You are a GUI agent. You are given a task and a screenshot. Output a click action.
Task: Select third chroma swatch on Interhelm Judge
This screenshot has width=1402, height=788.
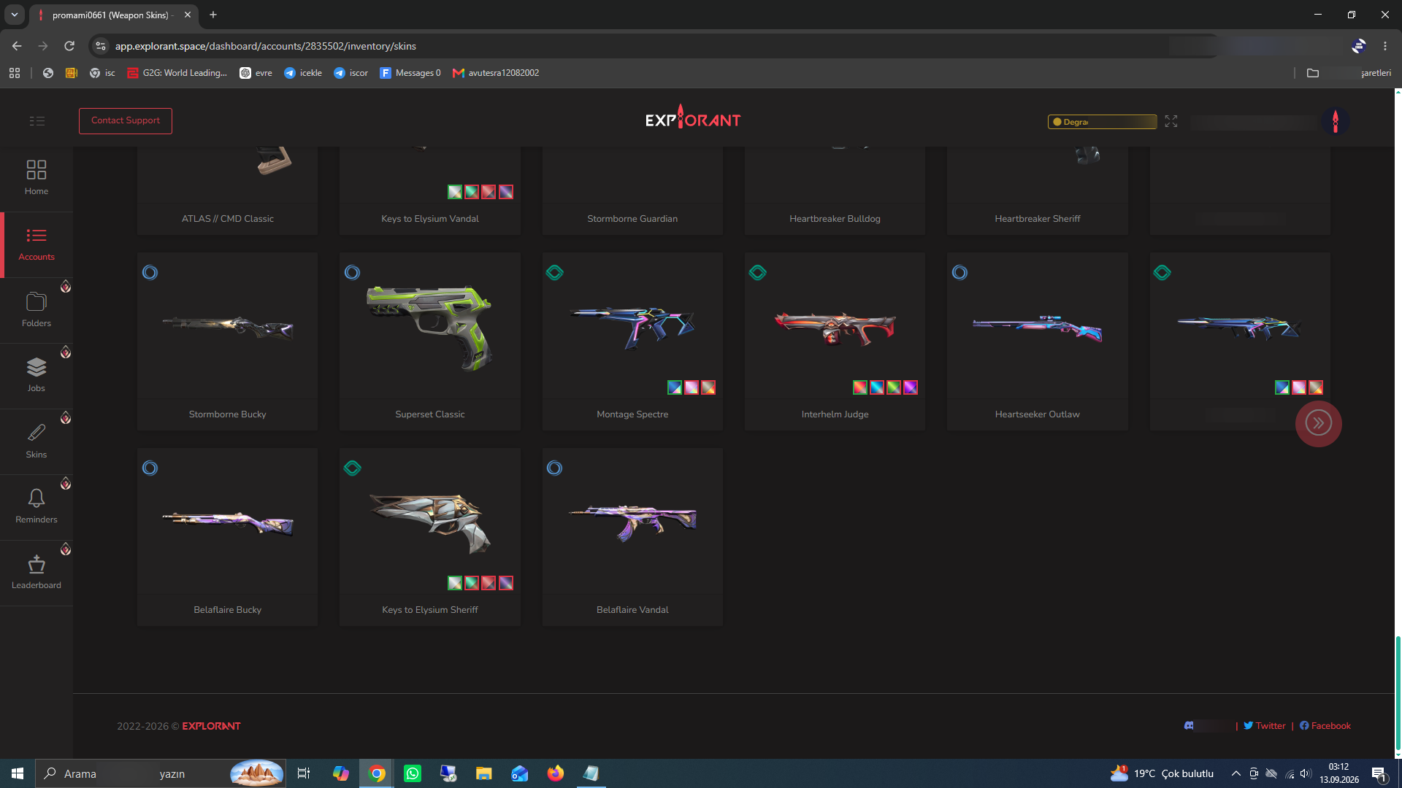click(894, 387)
